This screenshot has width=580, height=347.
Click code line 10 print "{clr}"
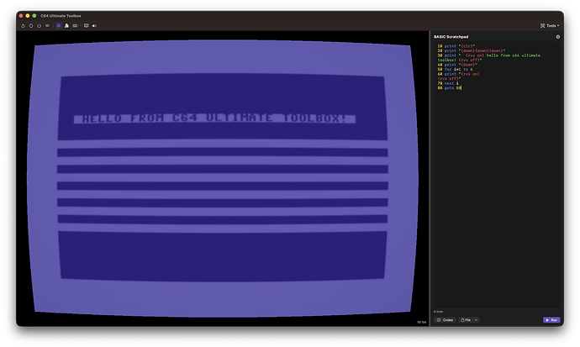(456, 46)
